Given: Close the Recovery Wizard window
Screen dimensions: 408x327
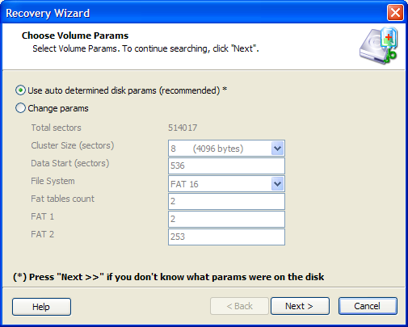Looking at the screenshot, I should click(x=395, y=13).
